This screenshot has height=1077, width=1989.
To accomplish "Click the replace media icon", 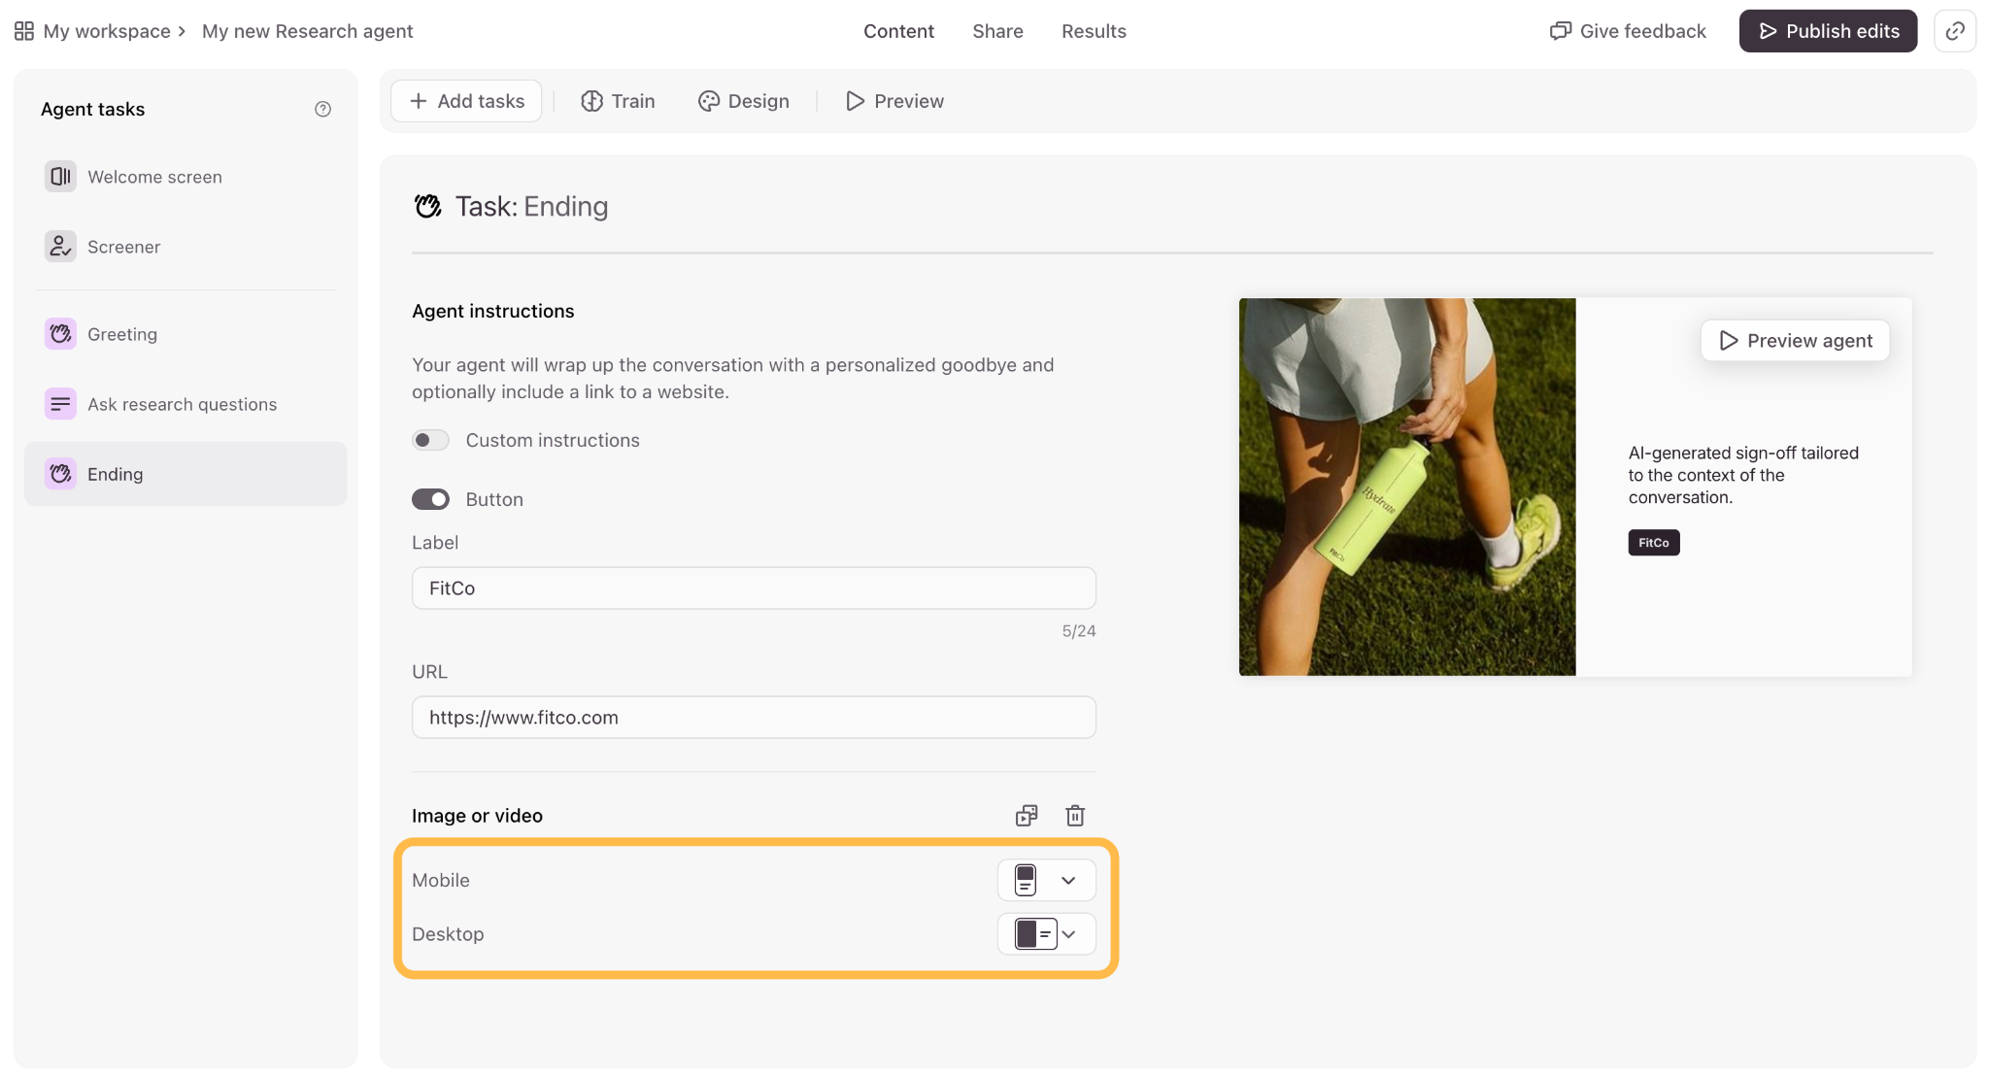I will [1027, 816].
